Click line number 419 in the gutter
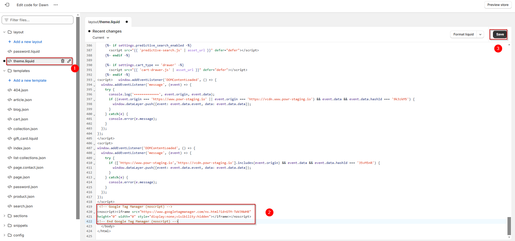 click(x=89, y=207)
